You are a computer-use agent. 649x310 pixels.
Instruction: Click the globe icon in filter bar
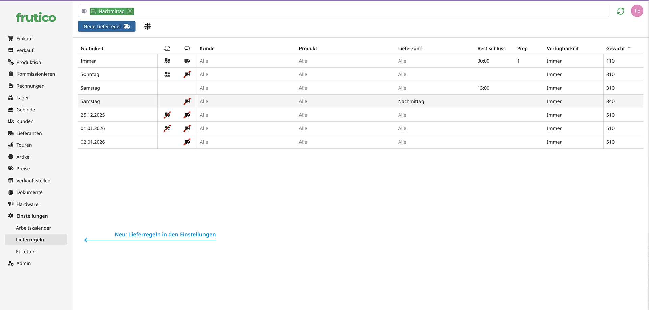tap(84, 11)
